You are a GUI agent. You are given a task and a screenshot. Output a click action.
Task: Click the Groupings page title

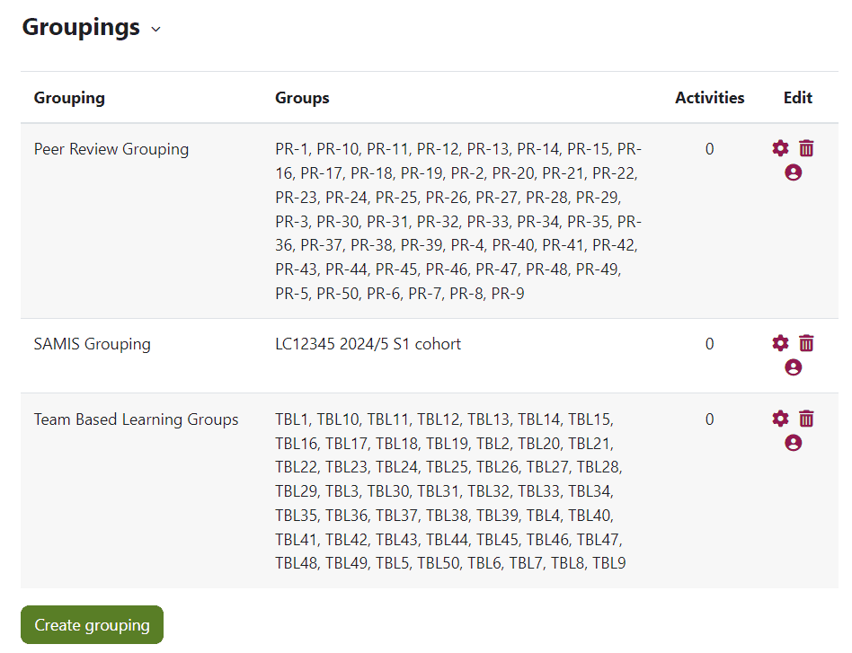point(81,27)
